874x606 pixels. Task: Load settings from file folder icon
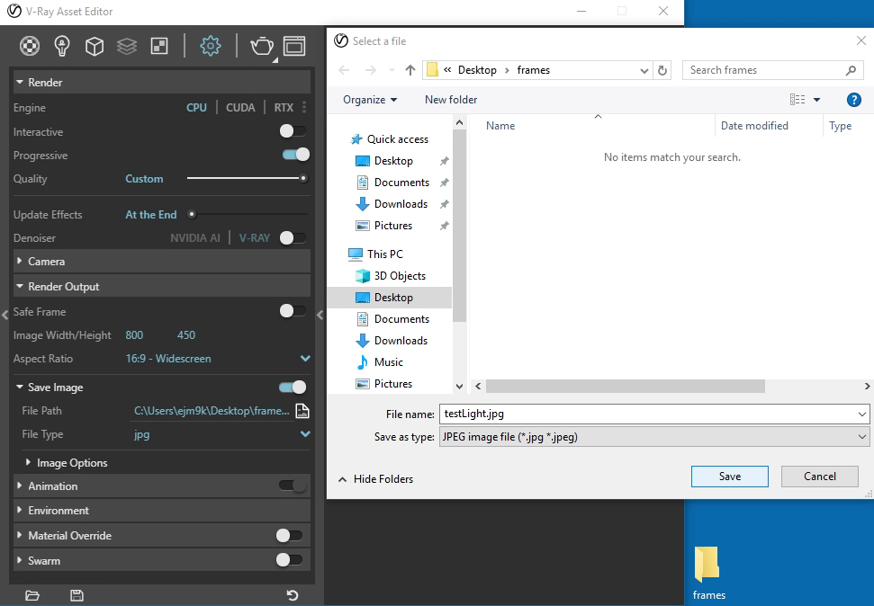click(32, 595)
